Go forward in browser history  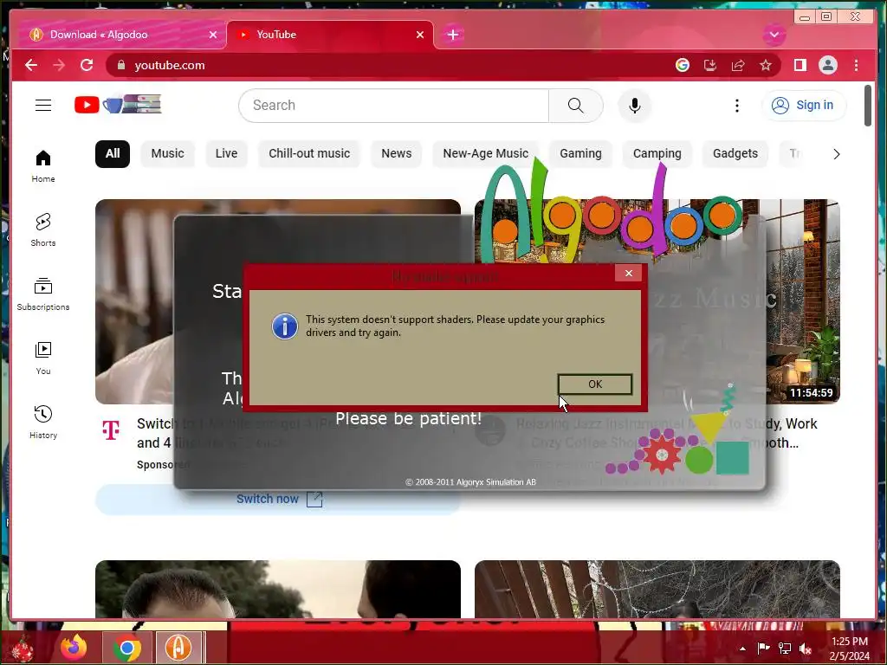59,65
